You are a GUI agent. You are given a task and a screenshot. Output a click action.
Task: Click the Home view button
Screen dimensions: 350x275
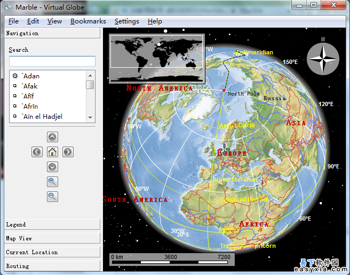(52, 152)
